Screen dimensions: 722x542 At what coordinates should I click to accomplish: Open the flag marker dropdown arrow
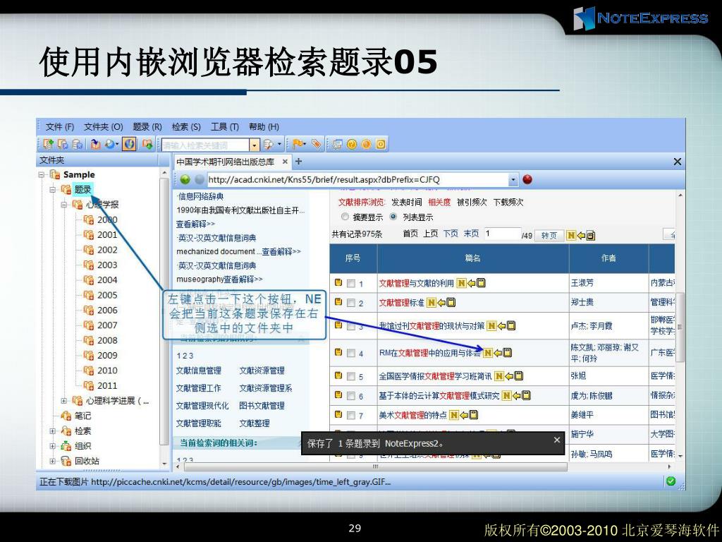pos(305,144)
